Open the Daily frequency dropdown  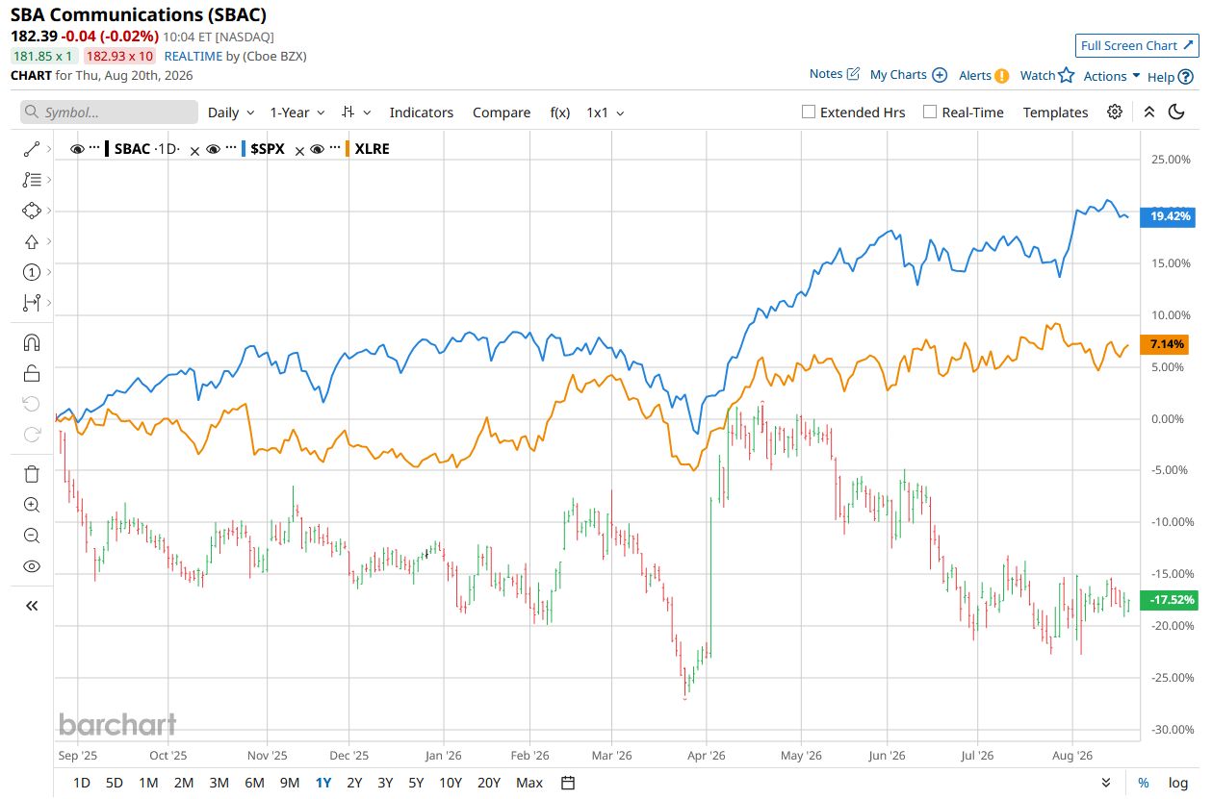point(231,112)
